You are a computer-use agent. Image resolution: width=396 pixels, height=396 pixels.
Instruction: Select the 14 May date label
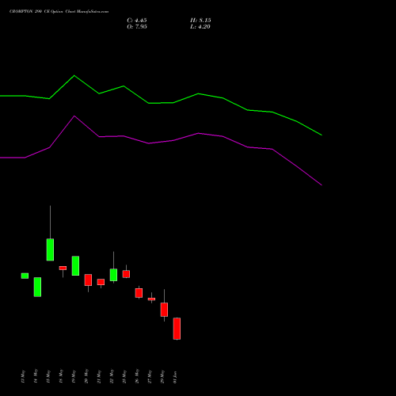36,376
